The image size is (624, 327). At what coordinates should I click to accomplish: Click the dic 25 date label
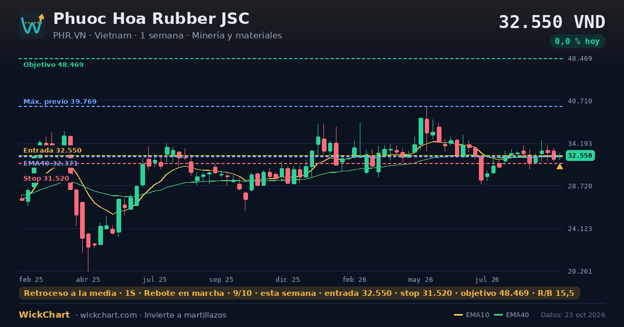click(x=288, y=280)
